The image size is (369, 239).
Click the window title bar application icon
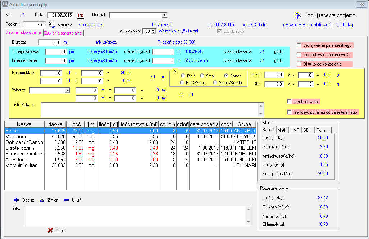[x=5, y=4]
